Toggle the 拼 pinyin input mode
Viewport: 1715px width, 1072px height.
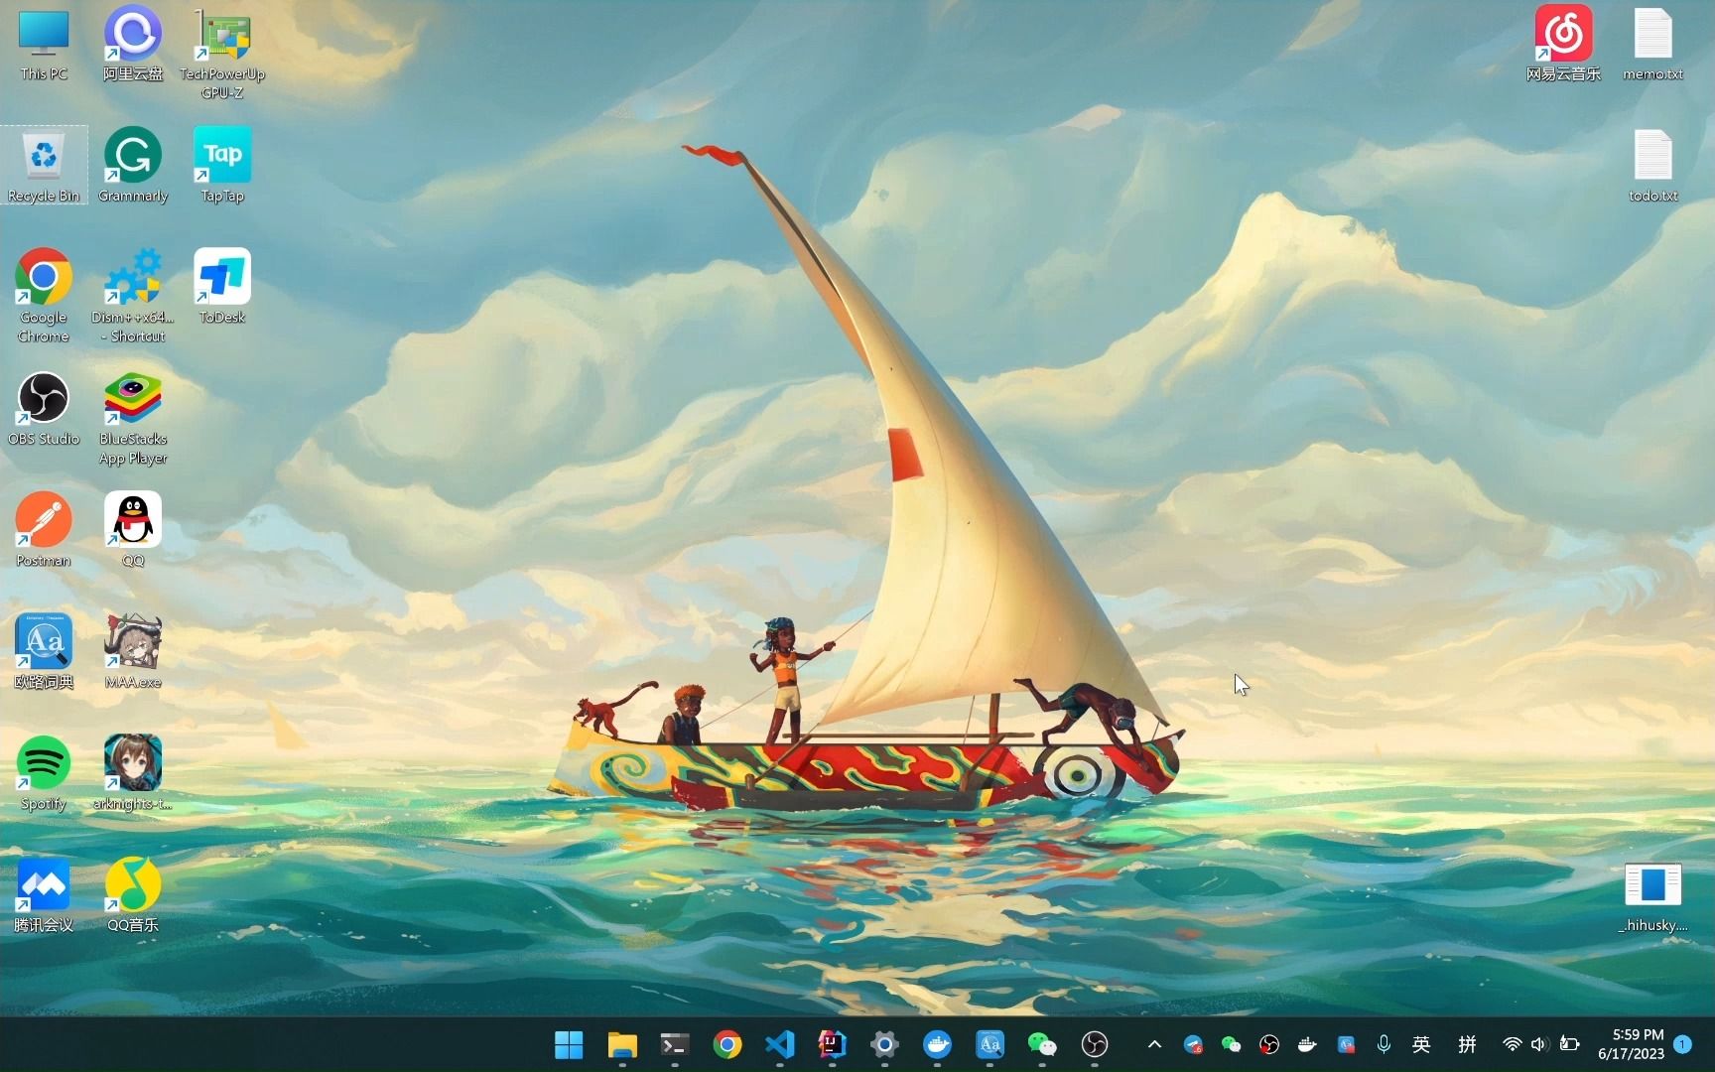pyautogui.click(x=1467, y=1044)
